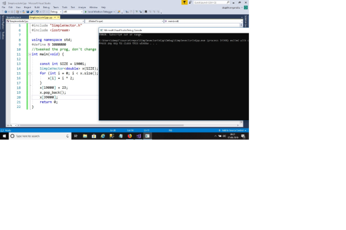Open the Debug configuration dropdown

(x=56, y=12)
